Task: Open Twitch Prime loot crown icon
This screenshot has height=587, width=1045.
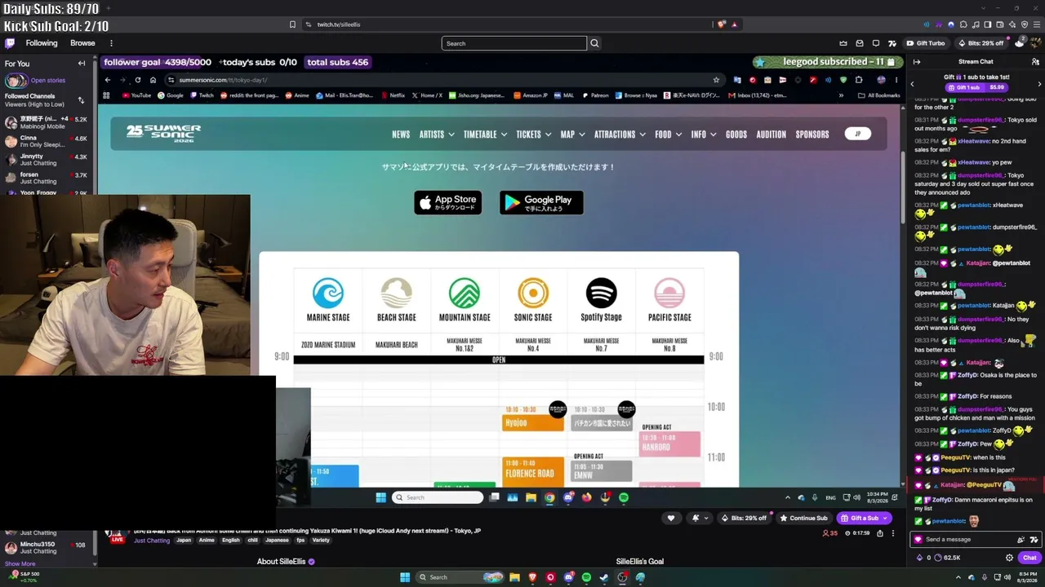Action: [843, 43]
